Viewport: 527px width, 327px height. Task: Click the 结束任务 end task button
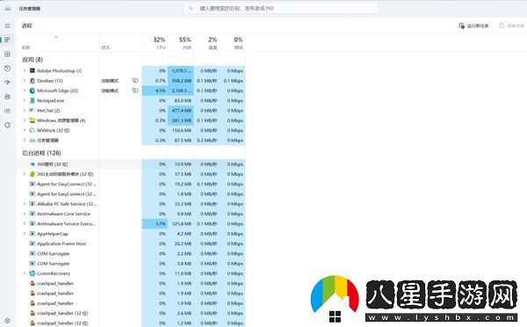tap(511, 25)
